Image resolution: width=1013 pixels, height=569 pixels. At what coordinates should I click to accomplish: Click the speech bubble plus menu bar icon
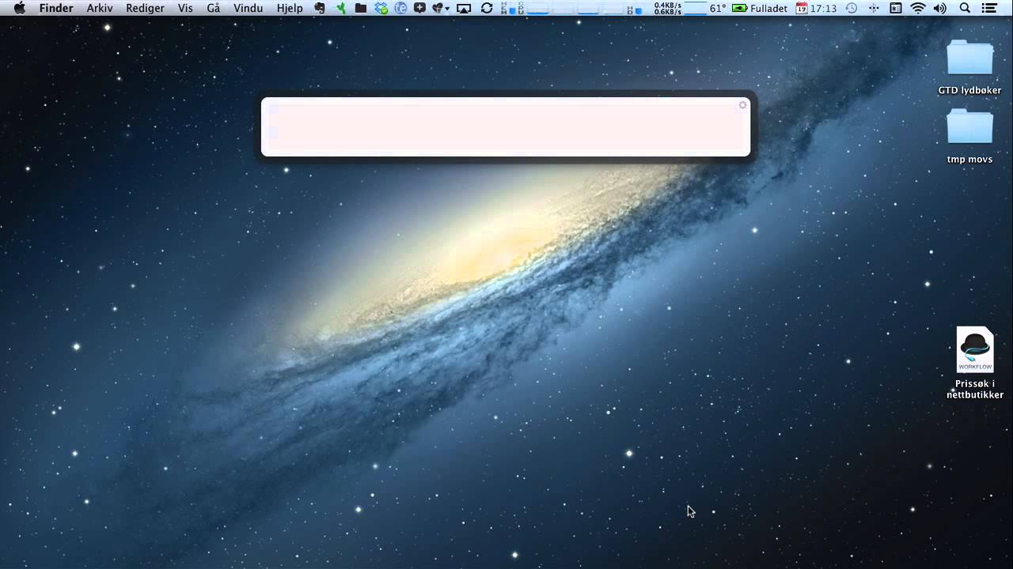tap(419, 8)
